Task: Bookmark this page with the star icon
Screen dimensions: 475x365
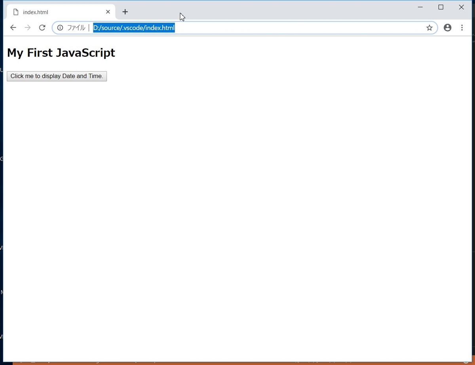Action: (x=429, y=28)
